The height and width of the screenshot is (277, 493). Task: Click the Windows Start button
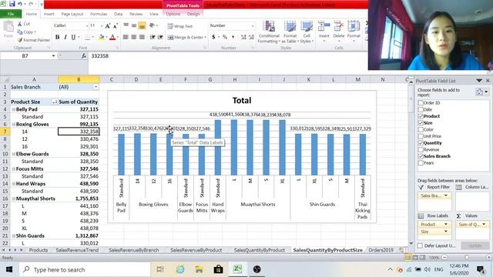(x=9, y=269)
